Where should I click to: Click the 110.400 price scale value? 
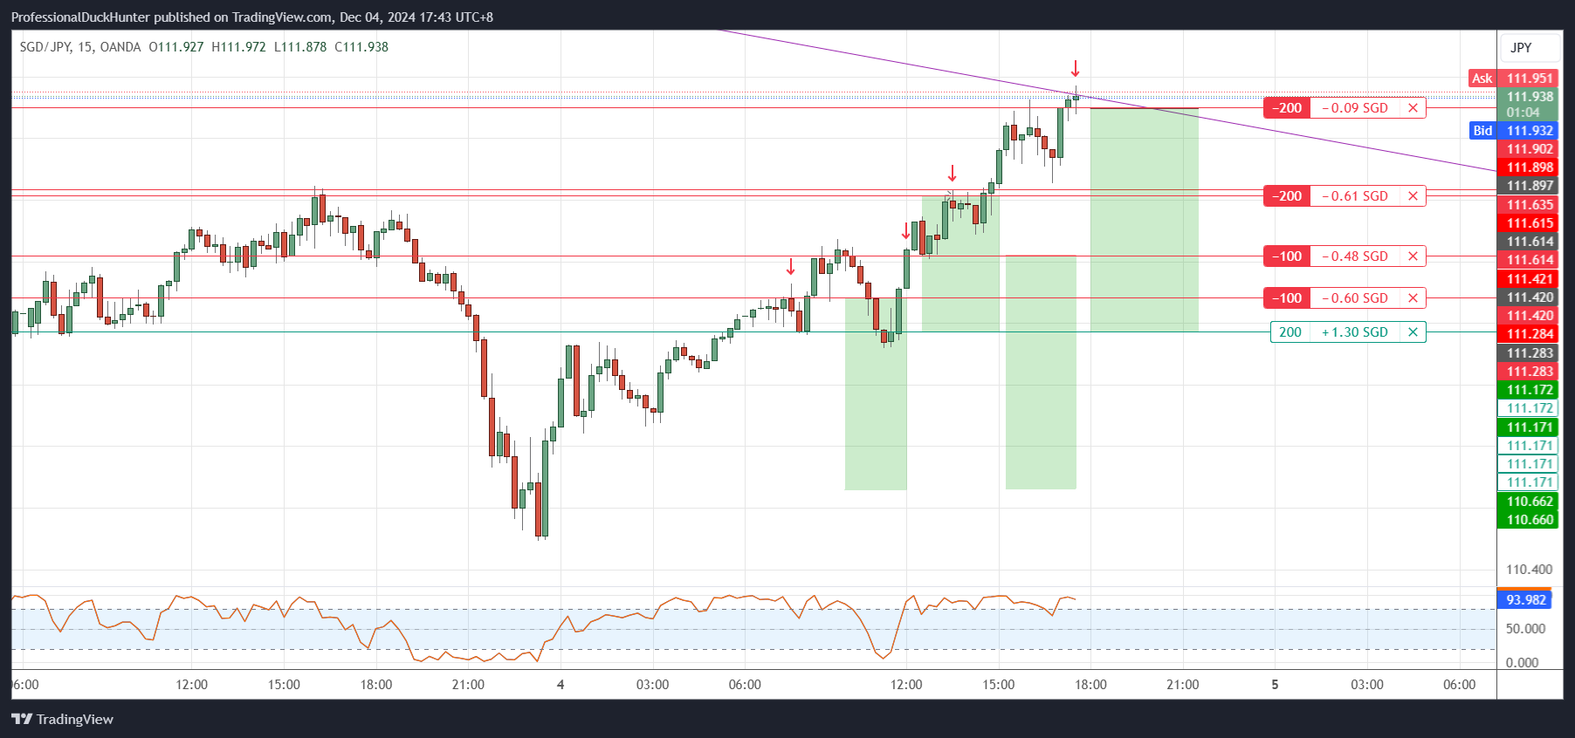tap(1530, 570)
